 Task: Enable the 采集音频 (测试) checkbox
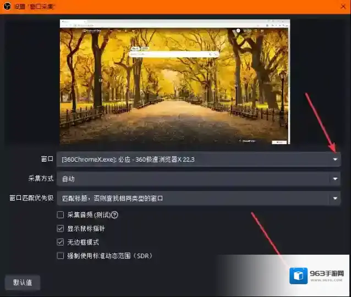pos(60,215)
